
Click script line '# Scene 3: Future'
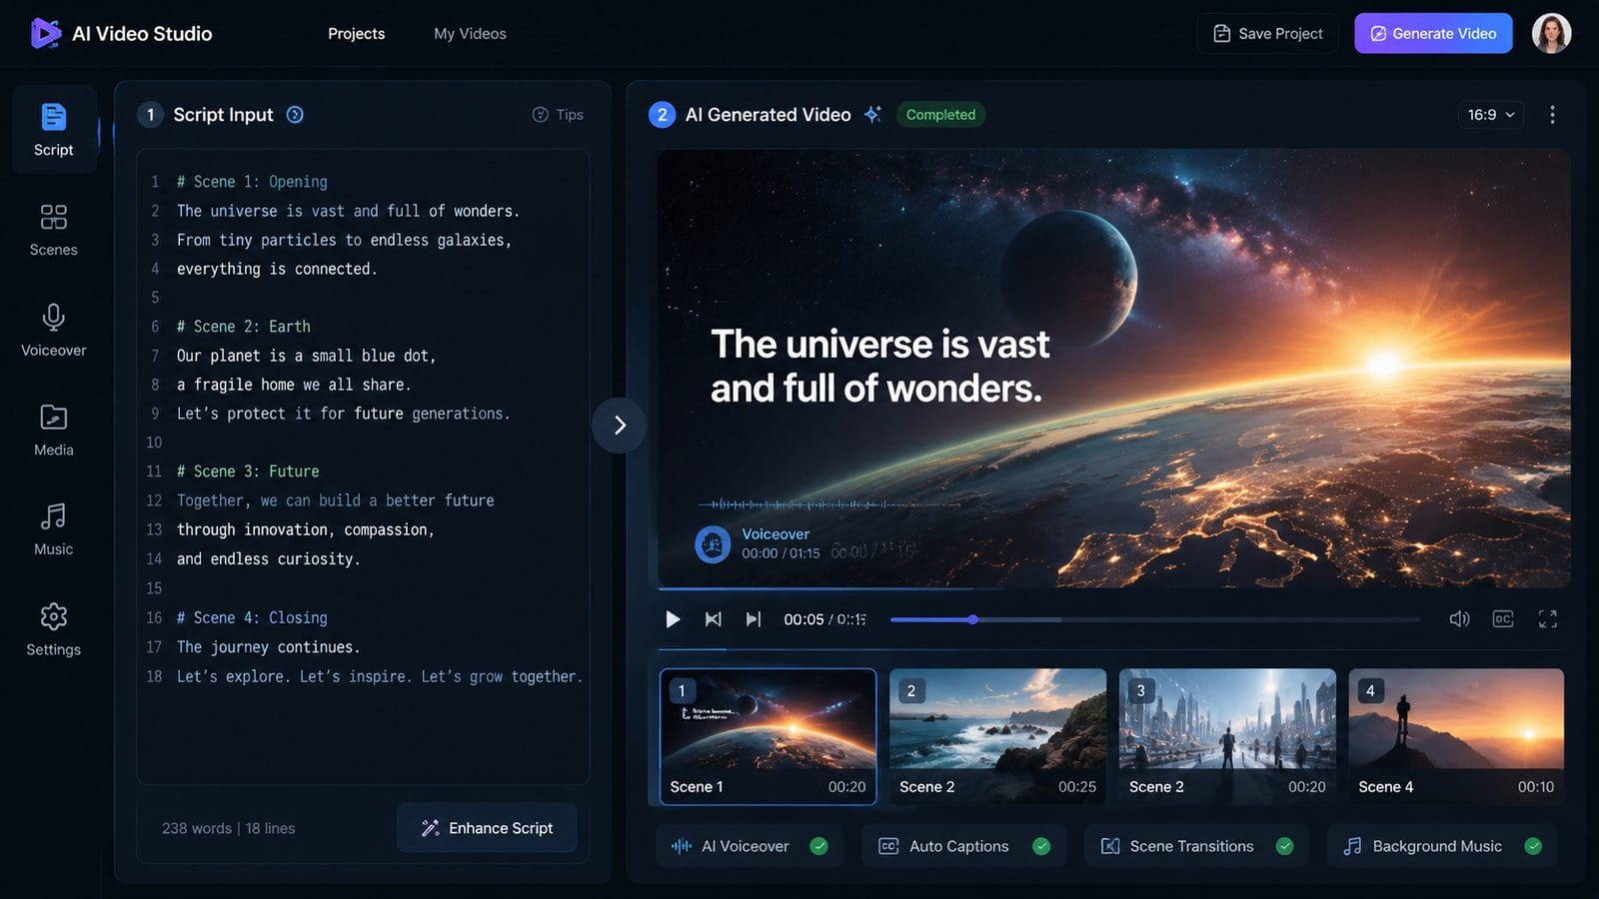[248, 471]
